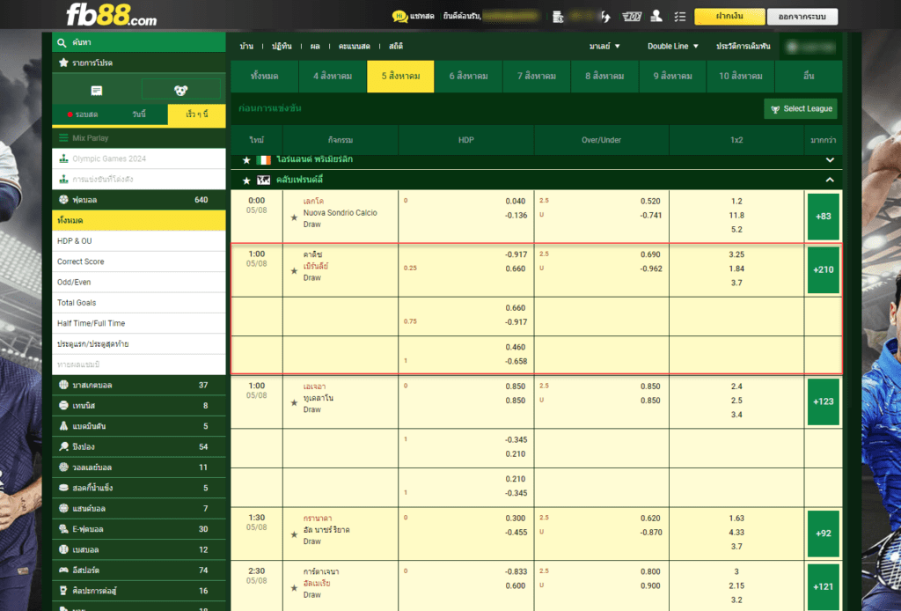The image size is (901, 611).
Task: Switch to the live รอบสด tab
Action: (x=82, y=114)
